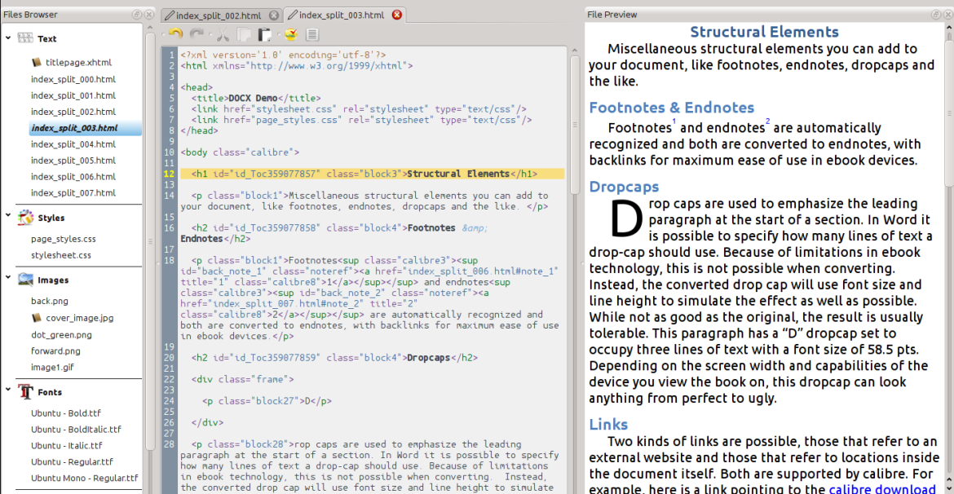This screenshot has width=954, height=494.
Task: Select index_split_001.html in the file list
Action: tap(73, 95)
